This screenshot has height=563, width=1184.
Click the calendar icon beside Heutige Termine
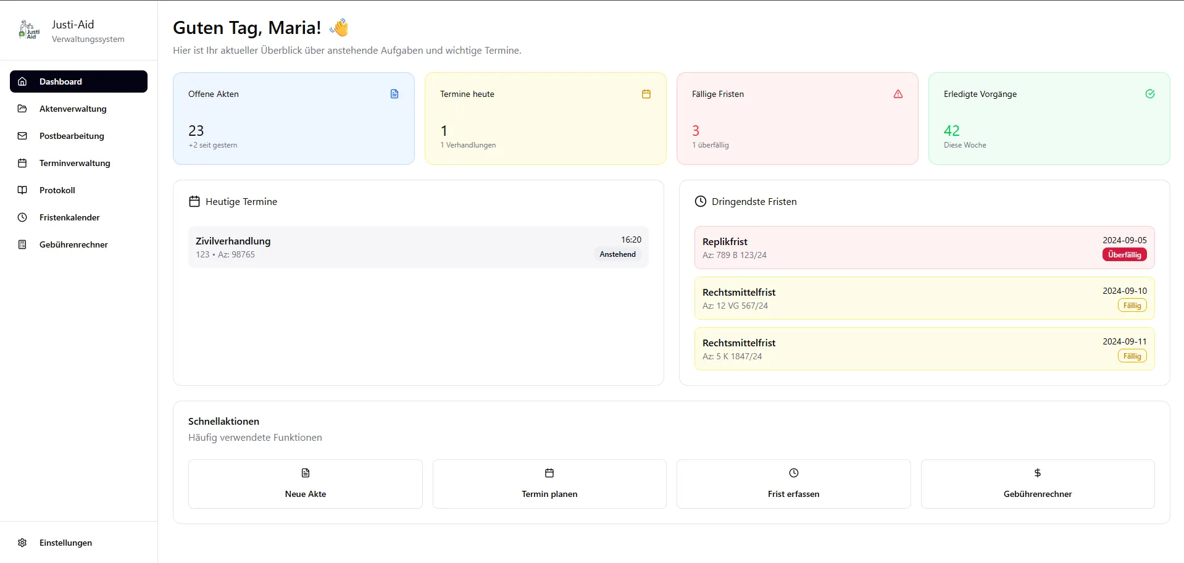click(194, 201)
